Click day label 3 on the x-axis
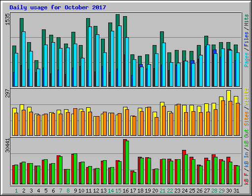The image size is (252, 196). point(31,191)
